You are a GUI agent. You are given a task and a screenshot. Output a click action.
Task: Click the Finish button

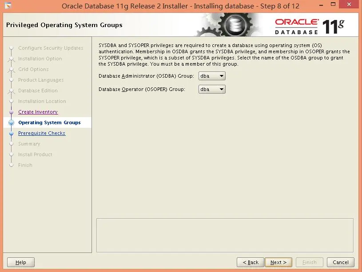pyautogui.click(x=309, y=262)
